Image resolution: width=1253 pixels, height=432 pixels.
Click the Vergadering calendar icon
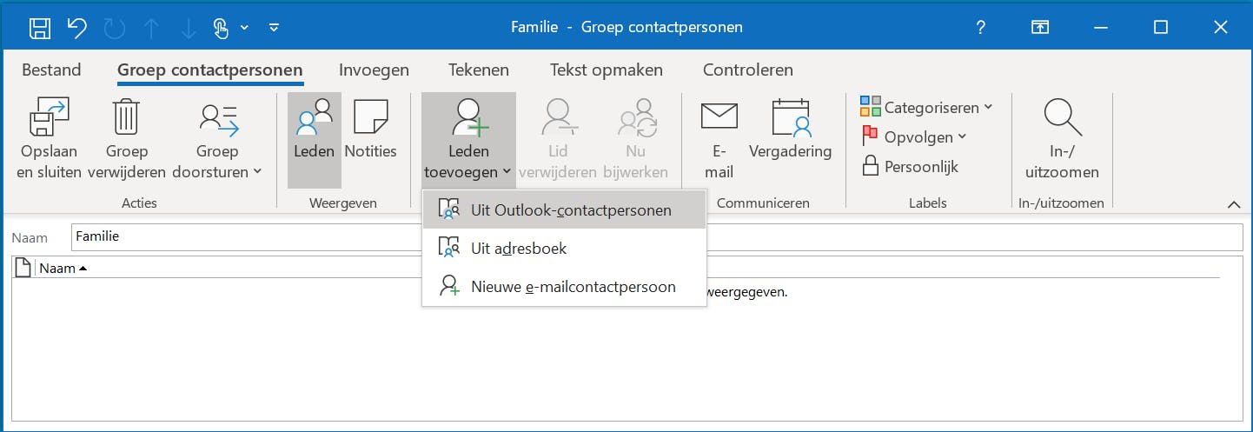pyautogui.click(x=790, y=119)
